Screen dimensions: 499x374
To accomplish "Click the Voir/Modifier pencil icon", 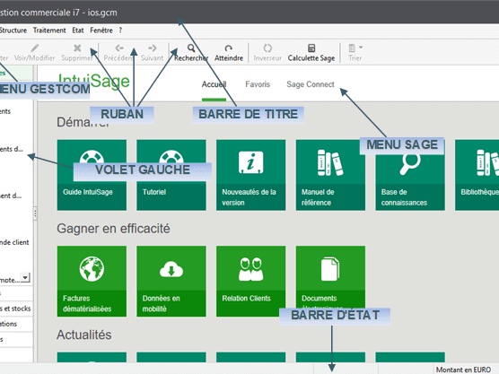I will click(35, 48).
